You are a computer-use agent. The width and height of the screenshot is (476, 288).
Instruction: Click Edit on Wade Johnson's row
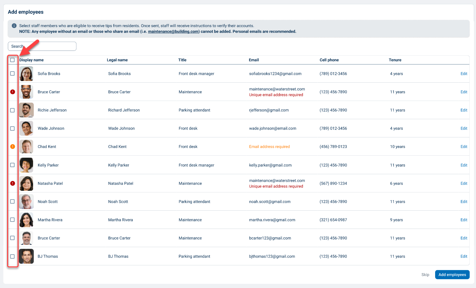[x=464, y=128]
